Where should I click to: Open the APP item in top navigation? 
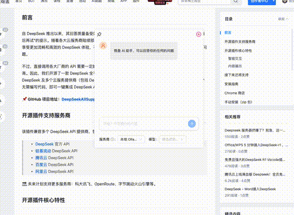[x=123, y=1]
